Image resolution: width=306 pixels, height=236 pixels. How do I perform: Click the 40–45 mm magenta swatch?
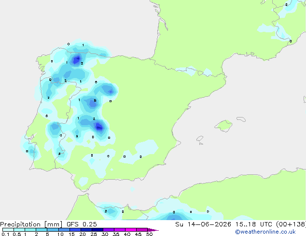click(131, 230)
